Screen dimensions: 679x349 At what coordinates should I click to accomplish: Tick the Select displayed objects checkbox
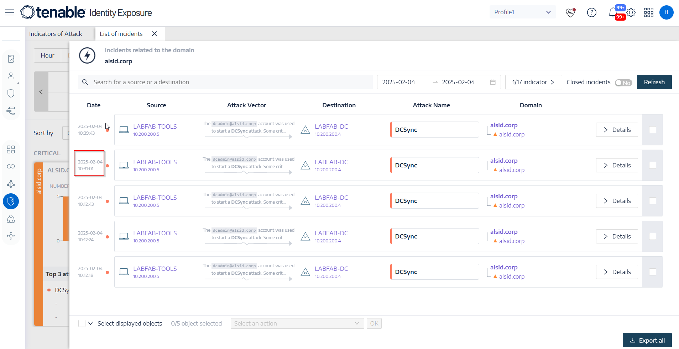click(x=82, y=323)
